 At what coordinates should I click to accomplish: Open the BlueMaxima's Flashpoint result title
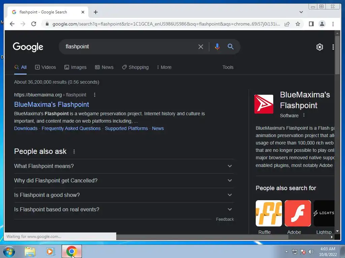(x=52, y=104)
